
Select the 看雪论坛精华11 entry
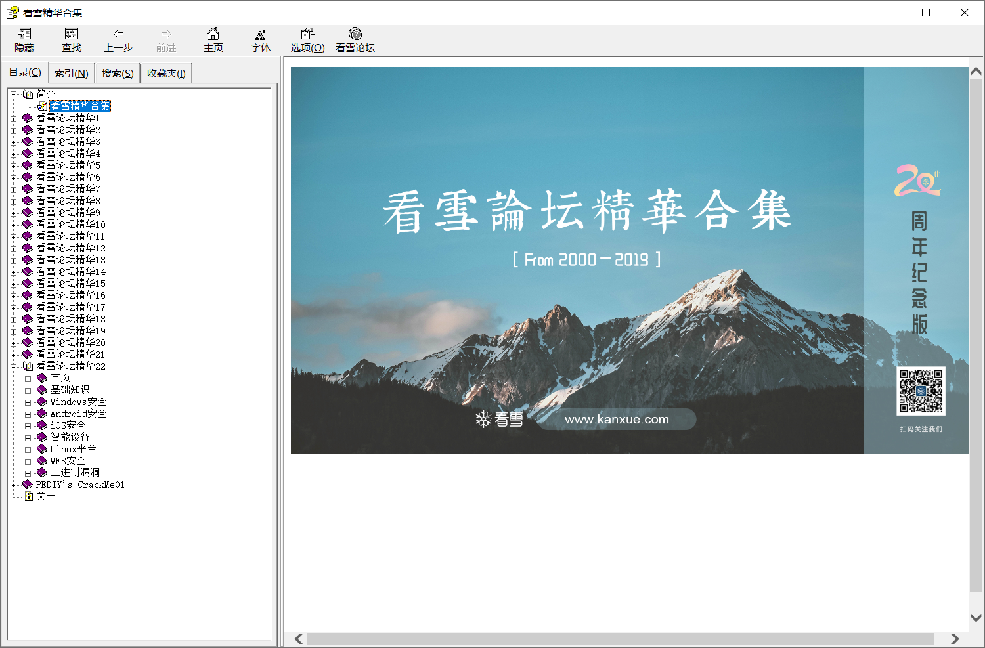click(x=71, y=236)
